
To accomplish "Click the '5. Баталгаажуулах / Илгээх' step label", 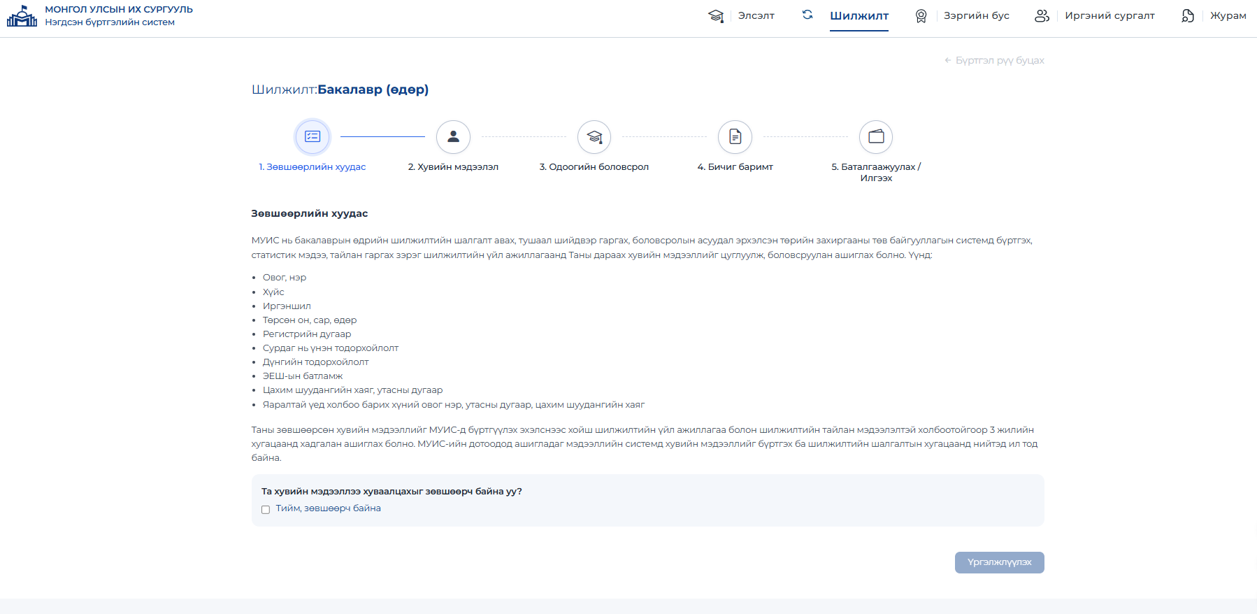I will tap(876, 173).
